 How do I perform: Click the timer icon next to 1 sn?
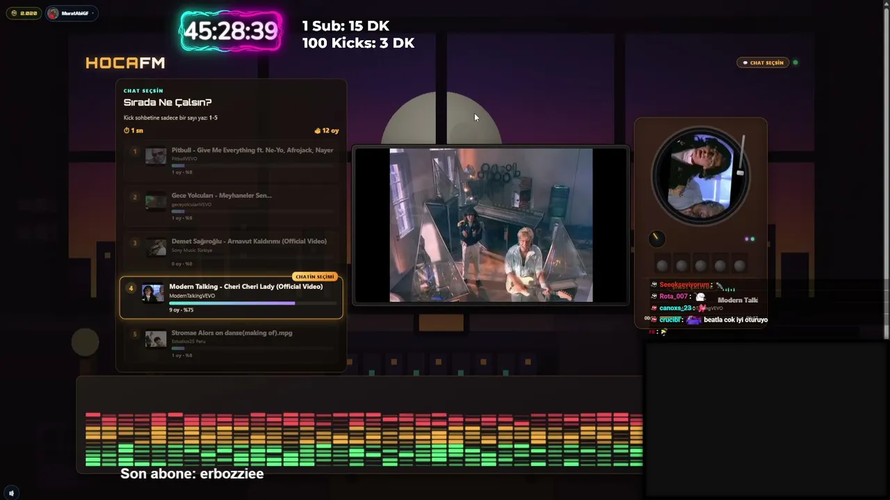127,131
